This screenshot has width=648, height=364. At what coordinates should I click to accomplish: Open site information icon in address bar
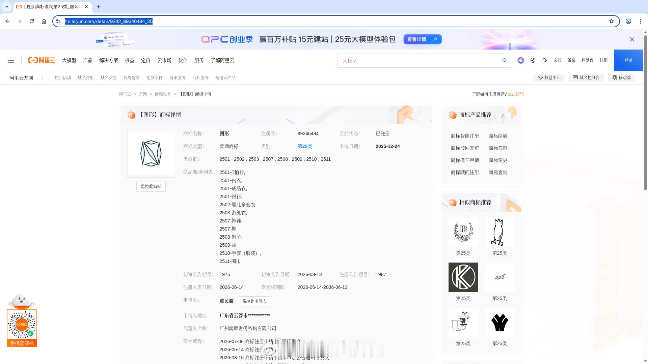58,21
